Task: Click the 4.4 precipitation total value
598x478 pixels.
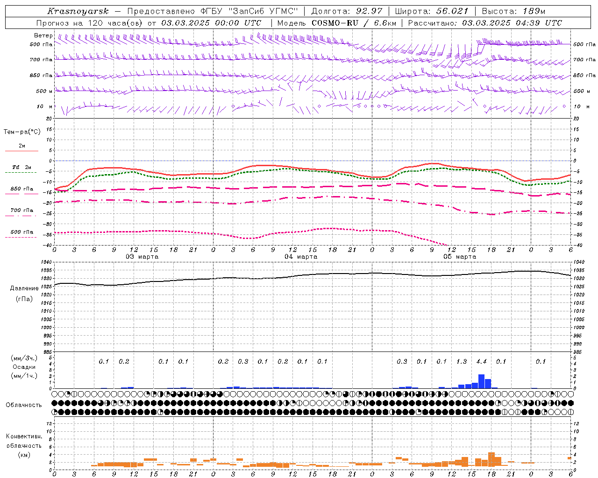Action: tap(481, 361)
